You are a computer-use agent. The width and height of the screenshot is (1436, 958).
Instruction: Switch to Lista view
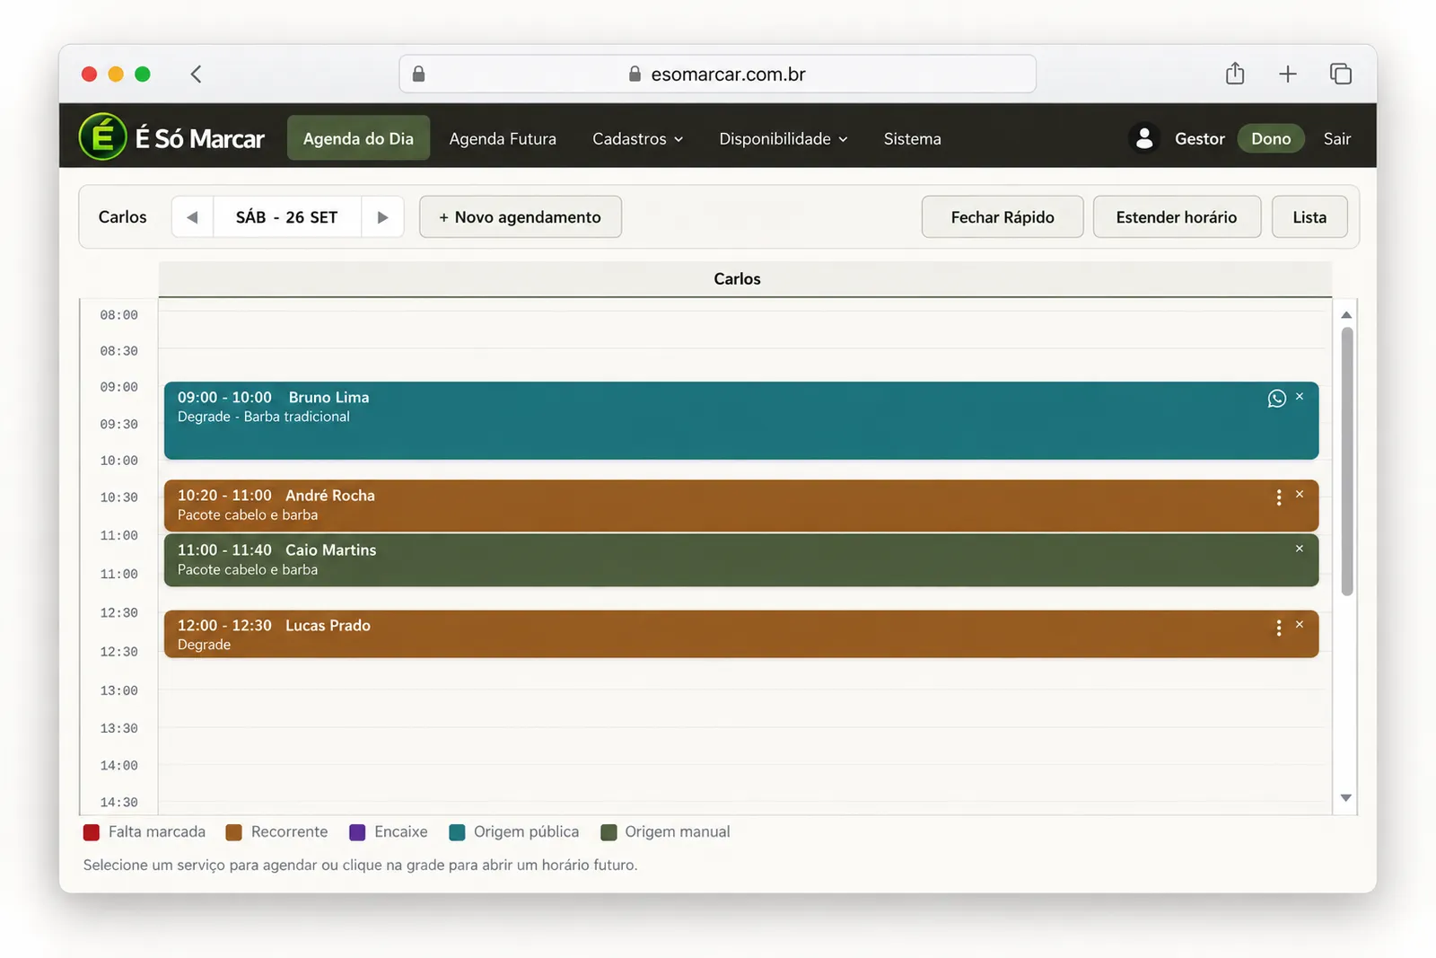(1309, 217)
